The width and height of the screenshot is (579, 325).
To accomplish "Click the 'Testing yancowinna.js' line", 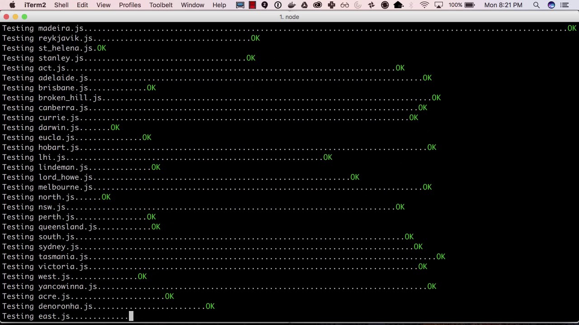I will (219, 286).
